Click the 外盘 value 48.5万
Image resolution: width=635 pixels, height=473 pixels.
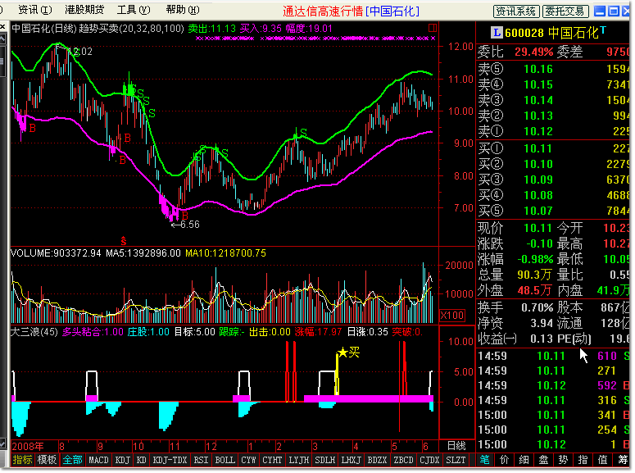534,290
